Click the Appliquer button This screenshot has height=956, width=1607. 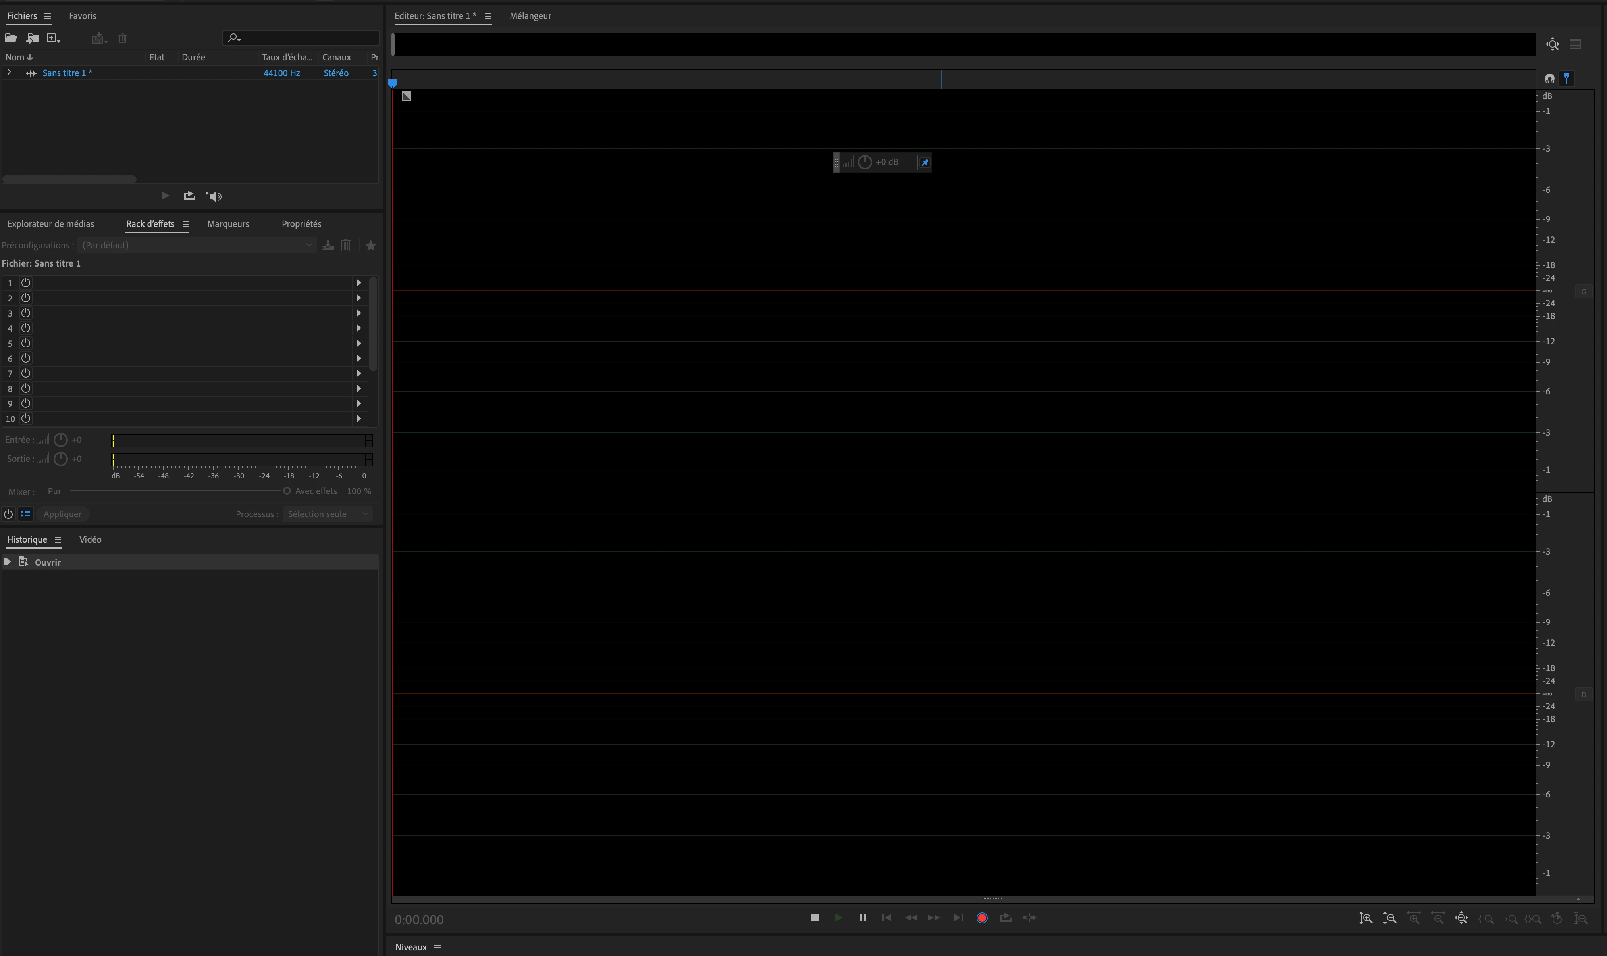tap(63, 514)
